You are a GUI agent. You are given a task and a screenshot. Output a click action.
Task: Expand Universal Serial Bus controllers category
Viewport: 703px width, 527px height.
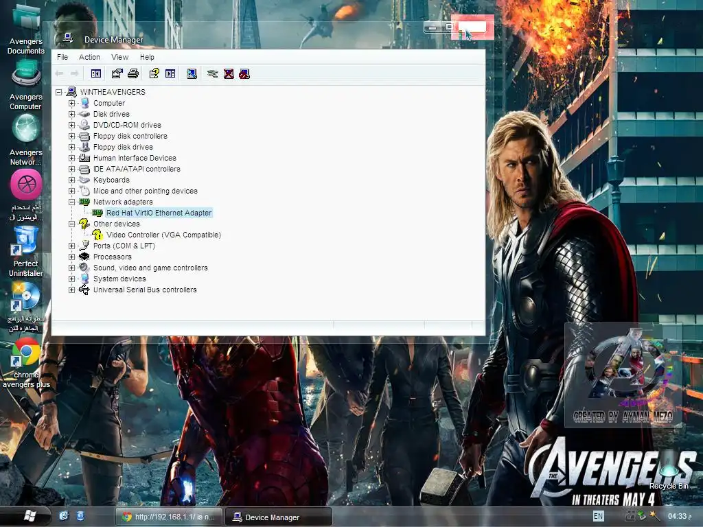pos(71,290)
